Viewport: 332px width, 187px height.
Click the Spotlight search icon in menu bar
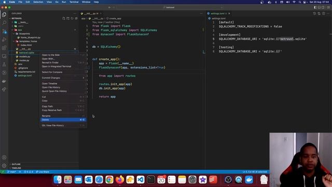(300, 2)
